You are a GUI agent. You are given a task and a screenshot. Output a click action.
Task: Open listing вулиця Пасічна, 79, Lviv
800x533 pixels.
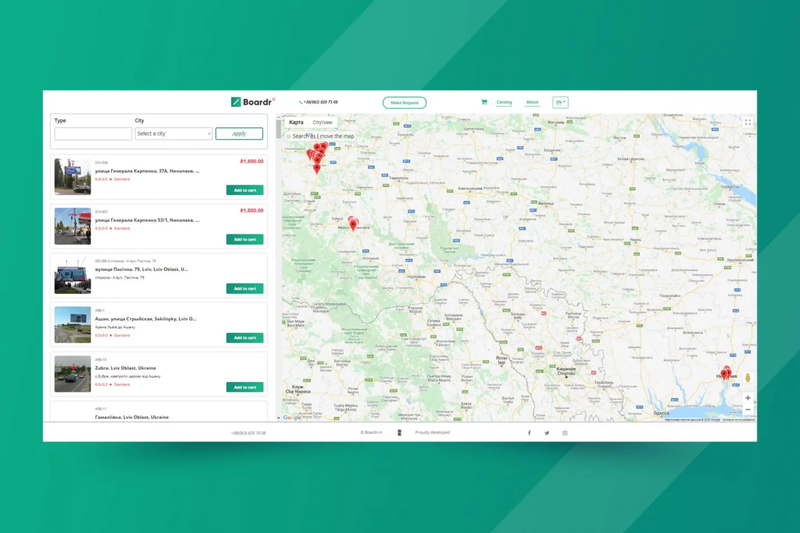tap(141, 269)
